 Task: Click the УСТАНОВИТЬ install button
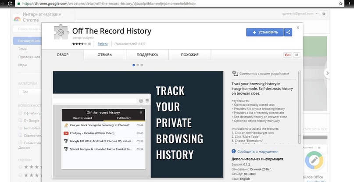click(x=265, y=32)
